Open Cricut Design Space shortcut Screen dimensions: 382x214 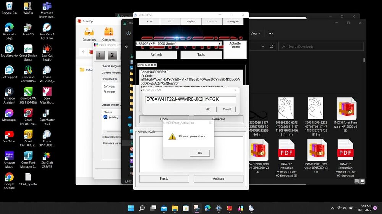point(28,53)
